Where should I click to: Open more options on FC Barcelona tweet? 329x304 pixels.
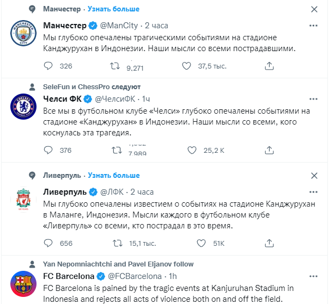tap(314, 276)
